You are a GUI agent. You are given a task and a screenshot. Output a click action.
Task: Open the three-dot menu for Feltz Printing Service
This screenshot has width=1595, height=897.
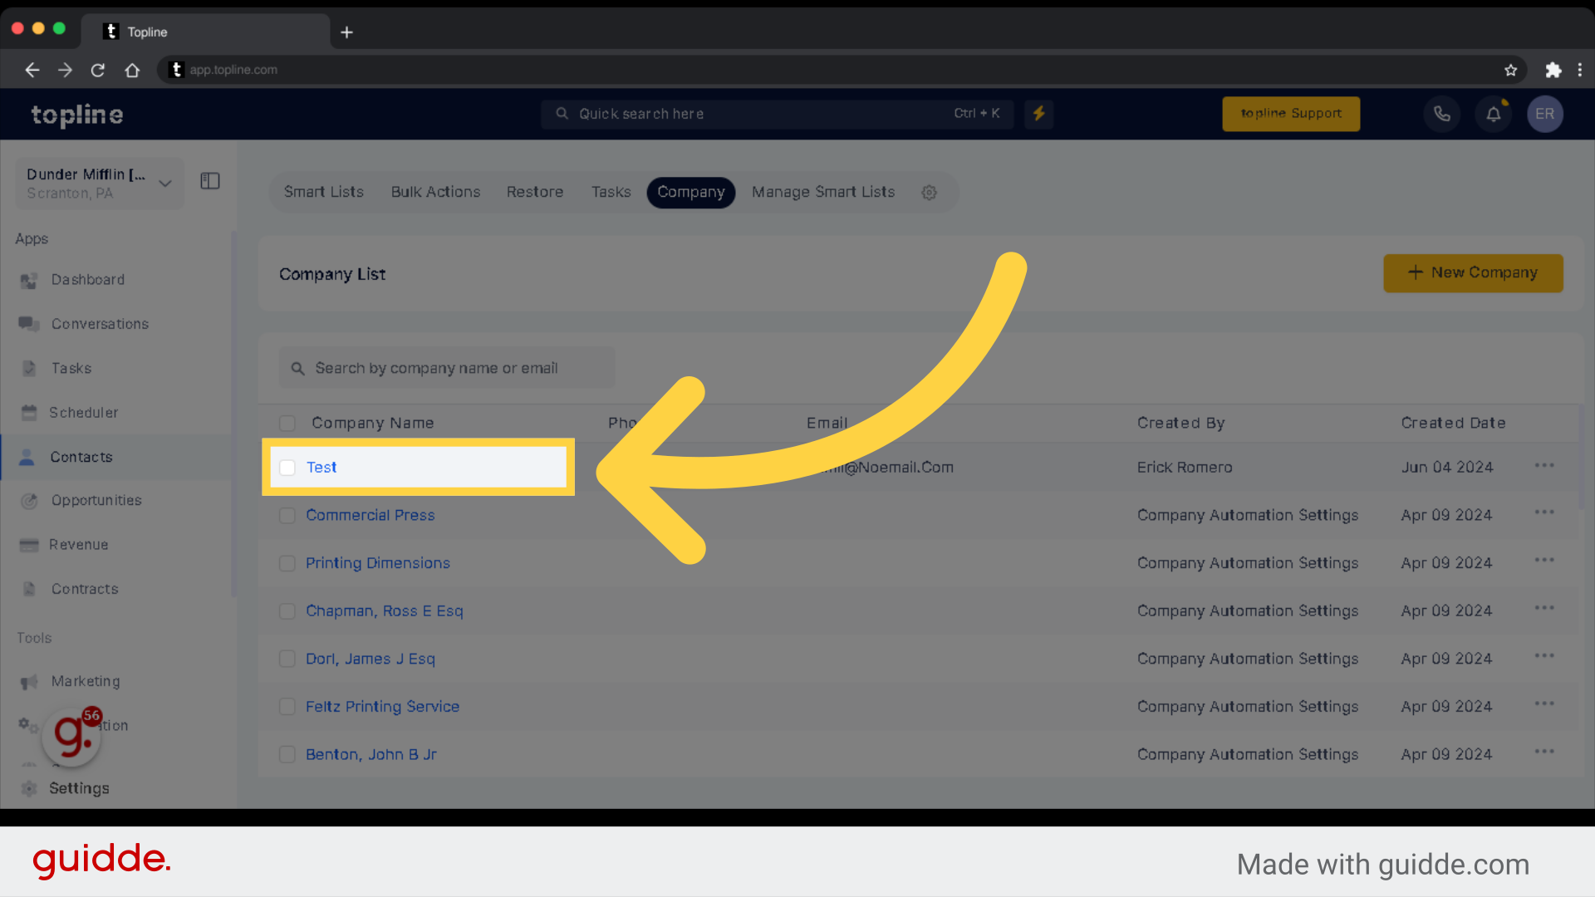1544,704
